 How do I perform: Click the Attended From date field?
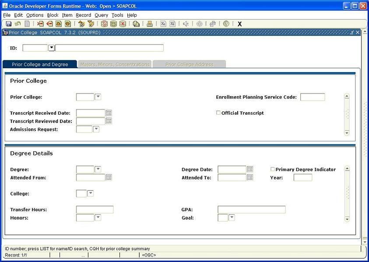pyautogui.click(x=91, y=178)
